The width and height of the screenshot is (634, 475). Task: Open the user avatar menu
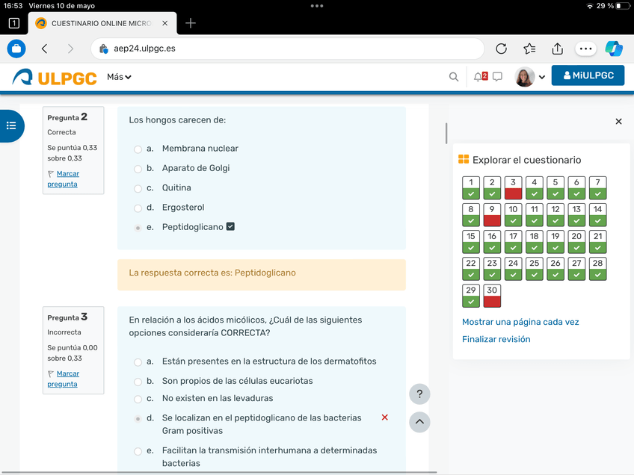[529, 77]
